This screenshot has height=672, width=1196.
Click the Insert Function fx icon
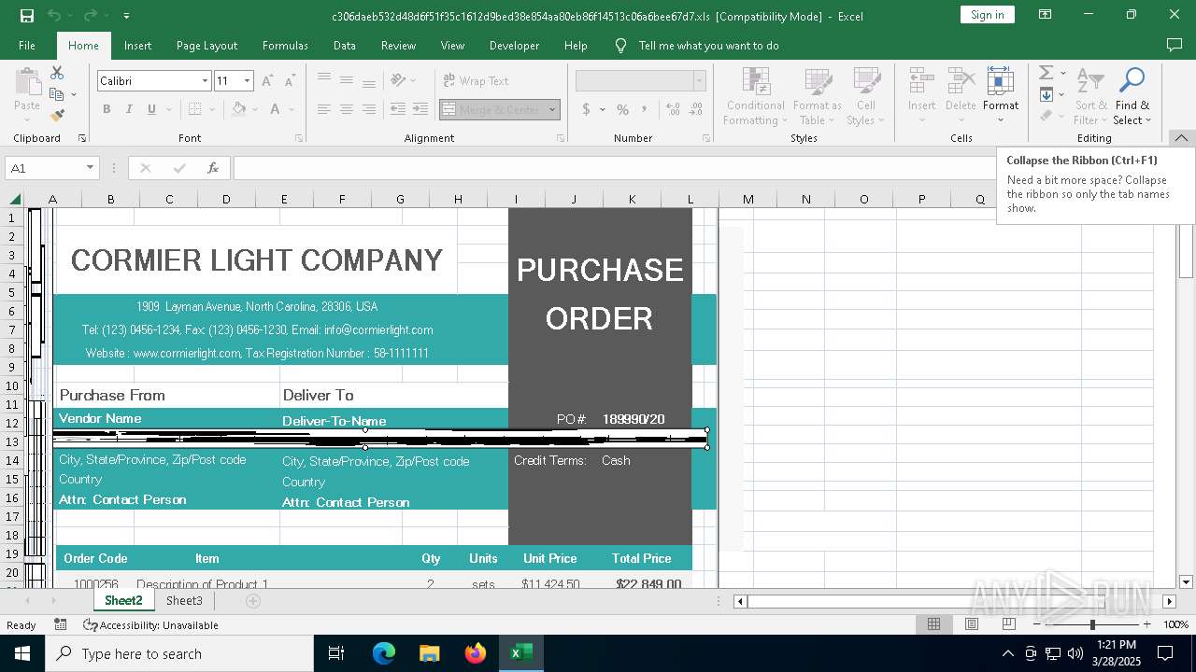point(213,168)
